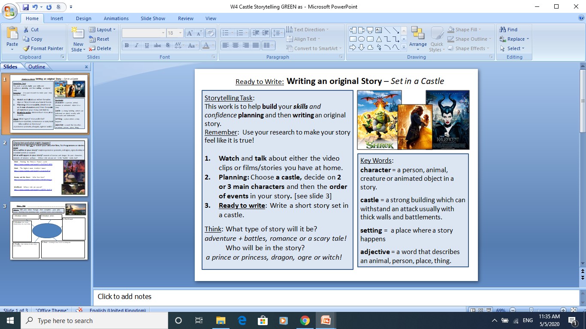Decrease the font size

pos(199,33)
